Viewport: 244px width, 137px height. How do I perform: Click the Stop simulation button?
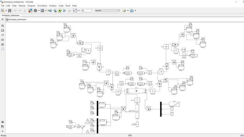pyautogui.click(x=69, y=10)
